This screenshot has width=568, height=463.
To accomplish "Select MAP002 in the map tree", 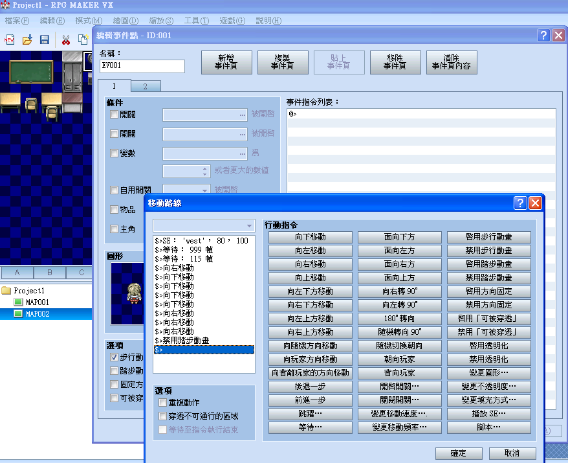I will coord(38,313).
